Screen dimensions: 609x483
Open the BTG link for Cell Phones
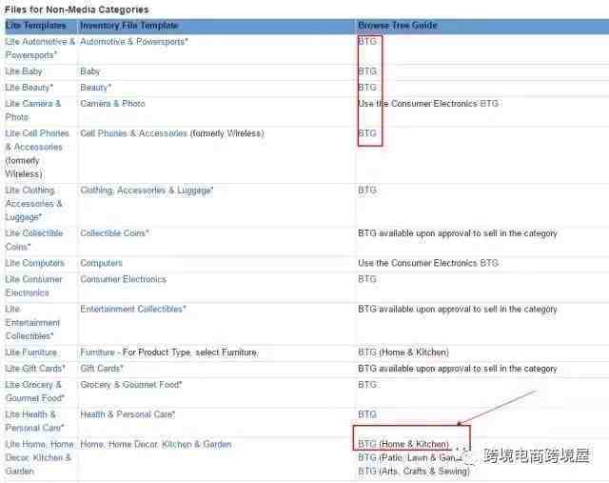pos(367,133)
